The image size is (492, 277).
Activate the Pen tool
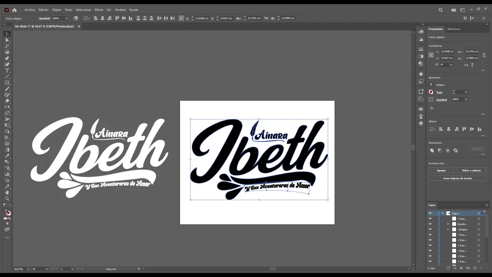coord(7,58)
